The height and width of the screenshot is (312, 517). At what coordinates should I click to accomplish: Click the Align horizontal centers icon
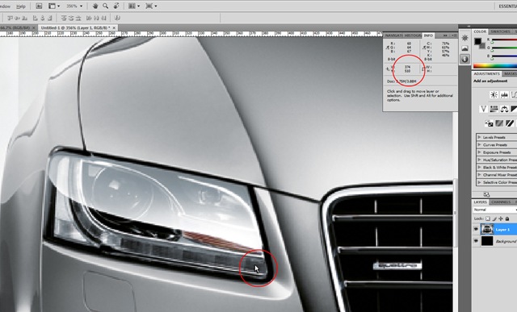tap(43, 18)
